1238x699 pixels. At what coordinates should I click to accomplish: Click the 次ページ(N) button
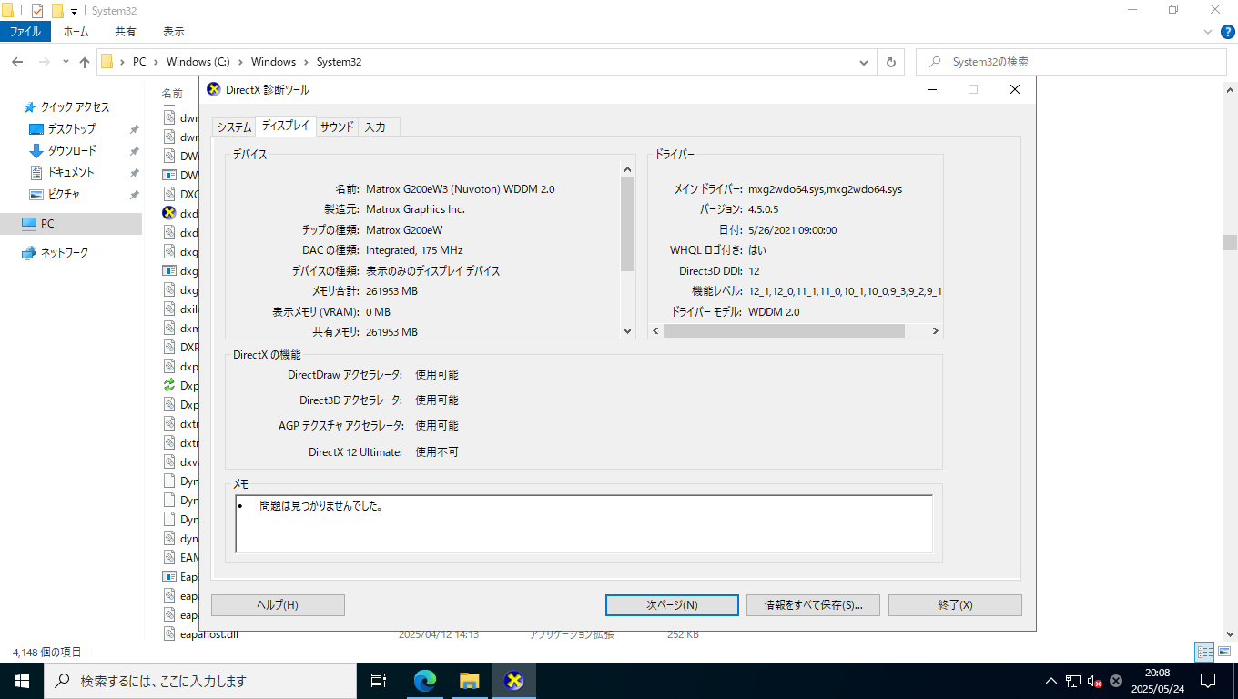[672, 605]
